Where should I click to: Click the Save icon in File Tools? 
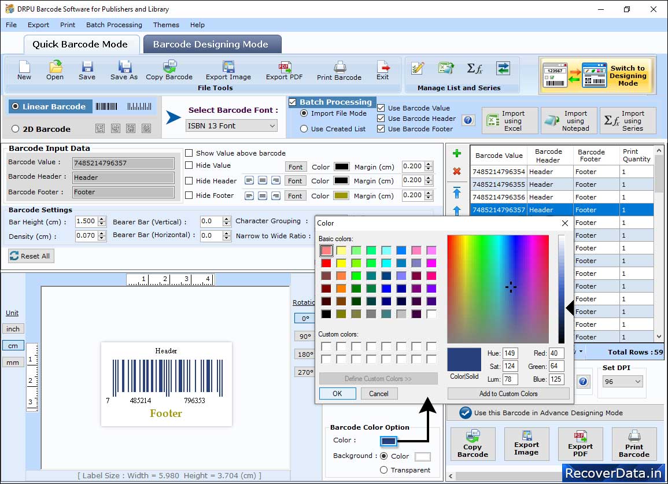(x=87, y=71)
